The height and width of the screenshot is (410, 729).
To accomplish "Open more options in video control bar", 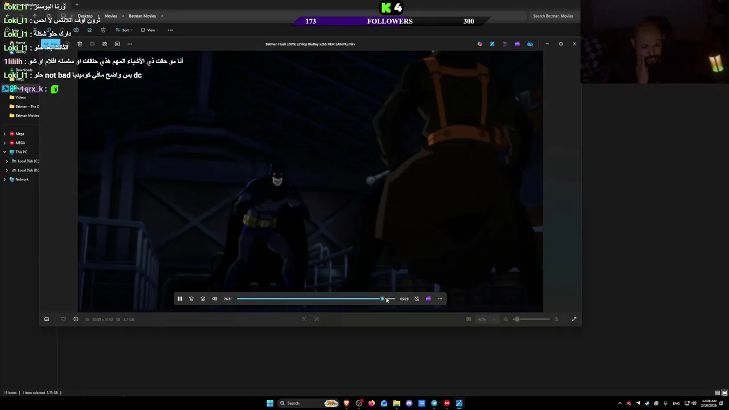I will pos(440,298).
